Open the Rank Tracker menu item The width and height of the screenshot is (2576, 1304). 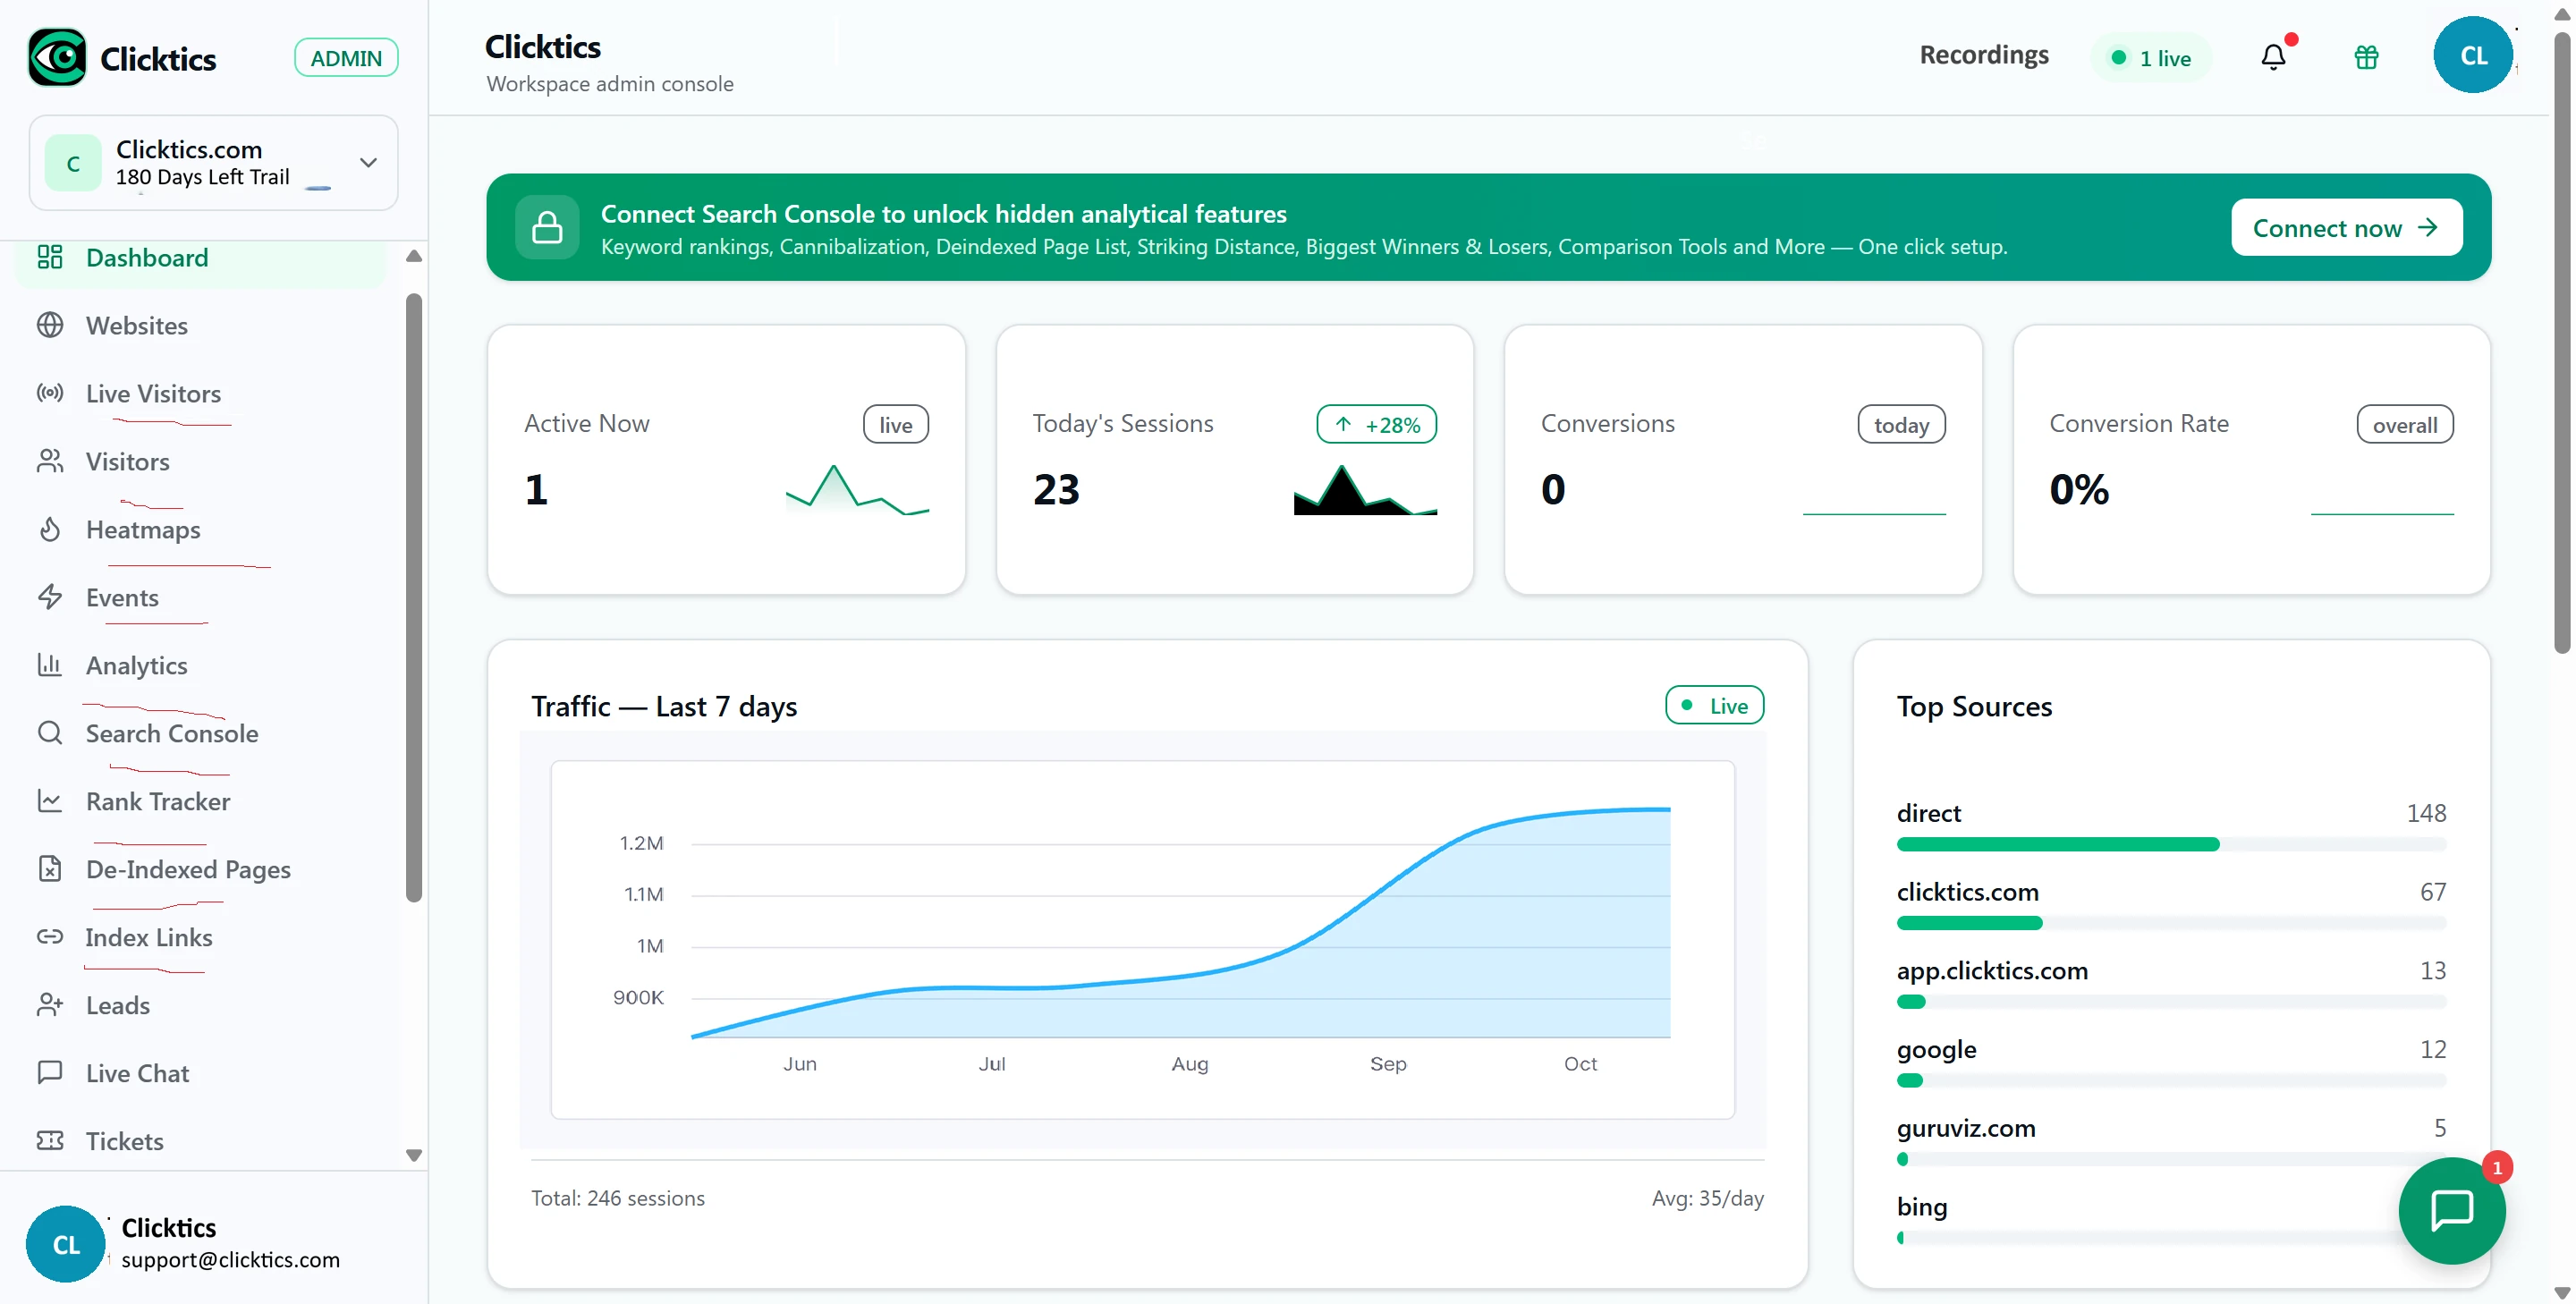200,802
